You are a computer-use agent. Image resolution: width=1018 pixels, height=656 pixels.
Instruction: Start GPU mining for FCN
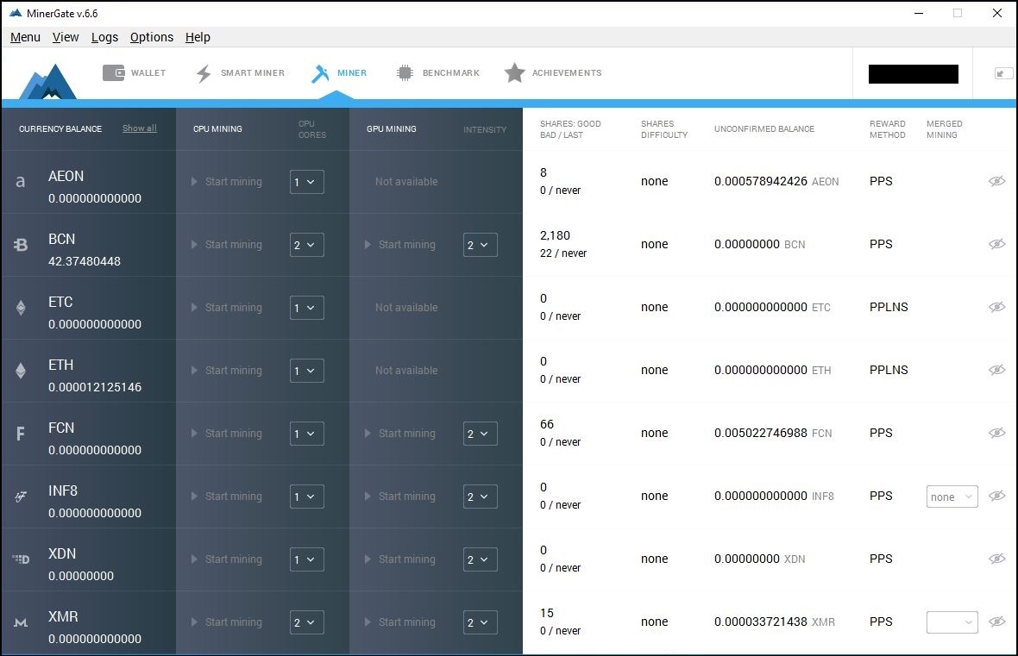click(x=400, y=434)
